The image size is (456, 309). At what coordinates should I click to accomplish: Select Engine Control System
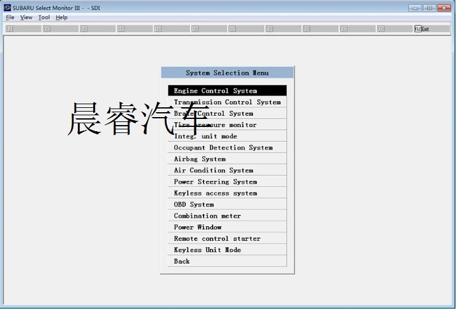pyautogui.click(x=227, y=91)
